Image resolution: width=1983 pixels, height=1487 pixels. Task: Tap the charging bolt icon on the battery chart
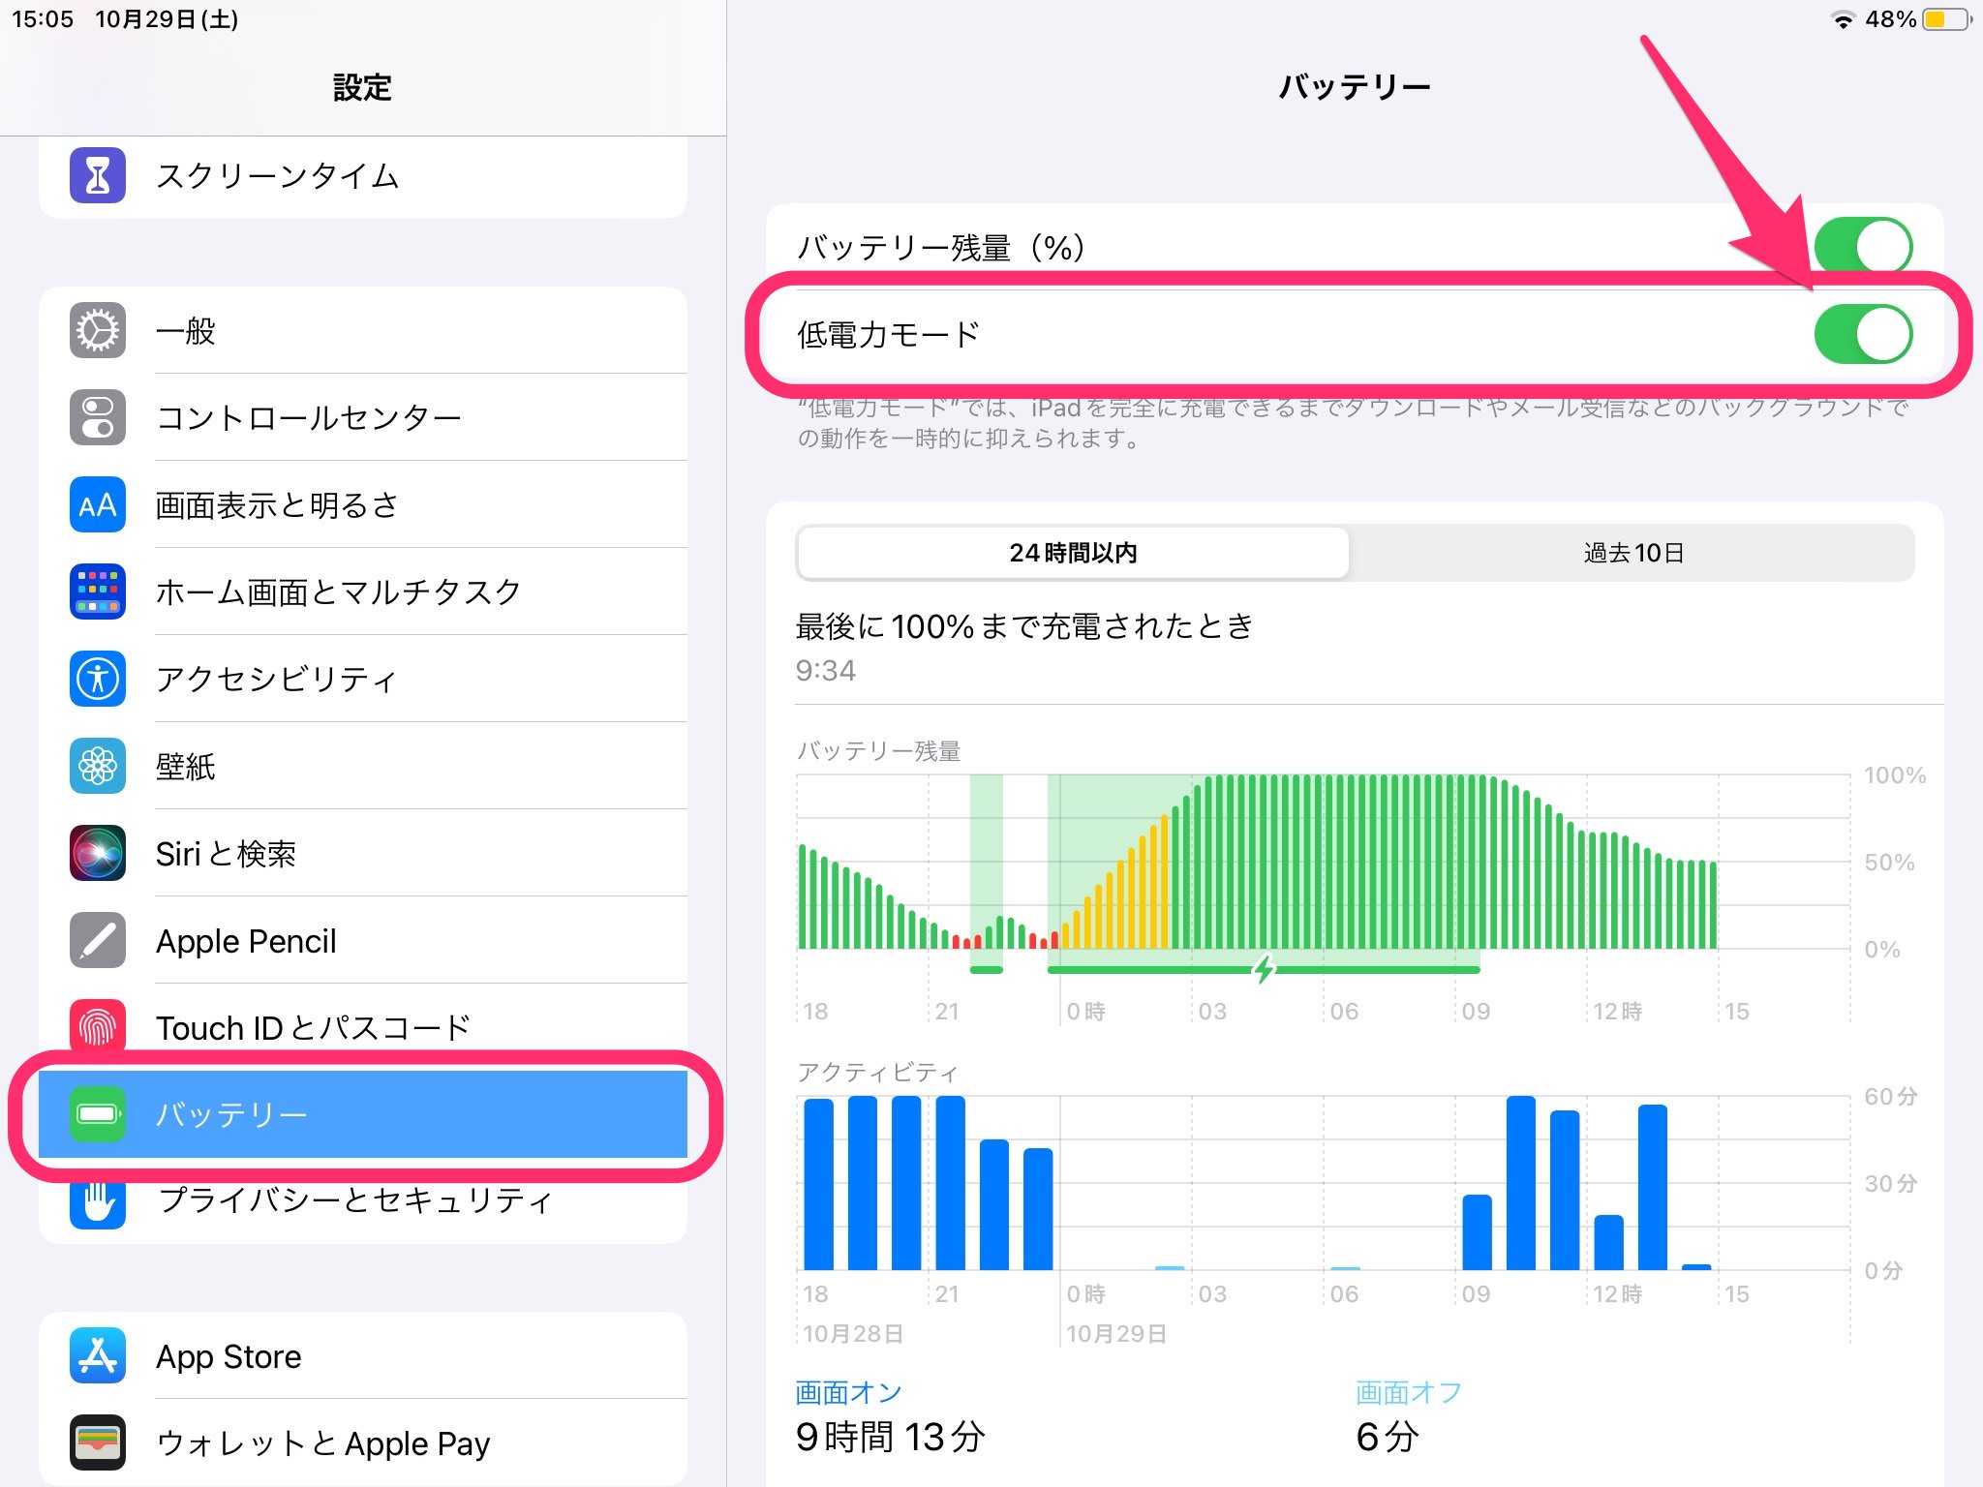click(1264, 968)
